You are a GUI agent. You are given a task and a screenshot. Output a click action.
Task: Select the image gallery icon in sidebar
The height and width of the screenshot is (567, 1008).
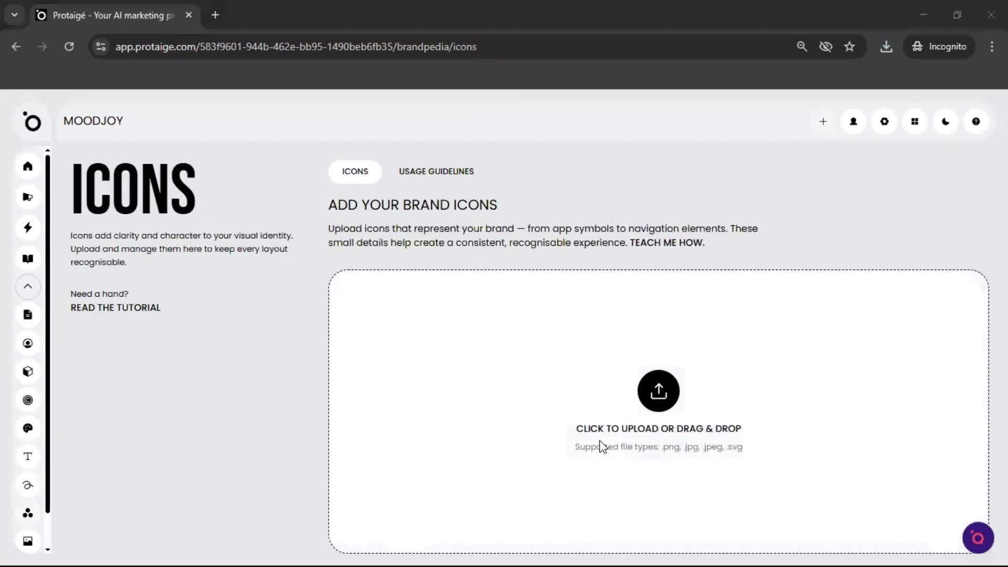click(28, 541)
